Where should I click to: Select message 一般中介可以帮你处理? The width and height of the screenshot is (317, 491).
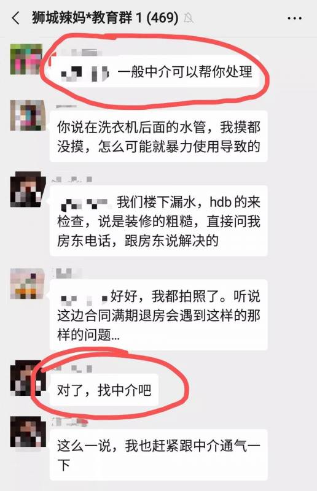pyautogui.click(x=155, y=72)
